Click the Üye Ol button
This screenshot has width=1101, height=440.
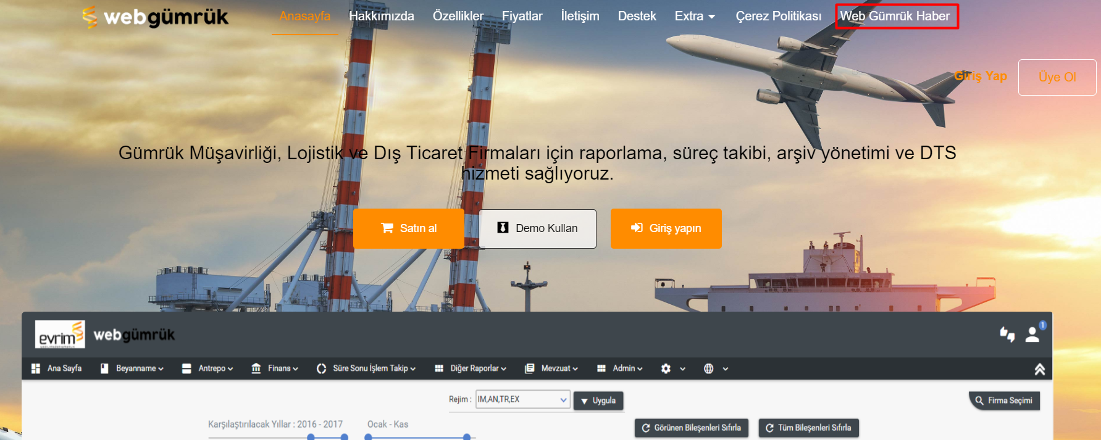point(1057,77)
